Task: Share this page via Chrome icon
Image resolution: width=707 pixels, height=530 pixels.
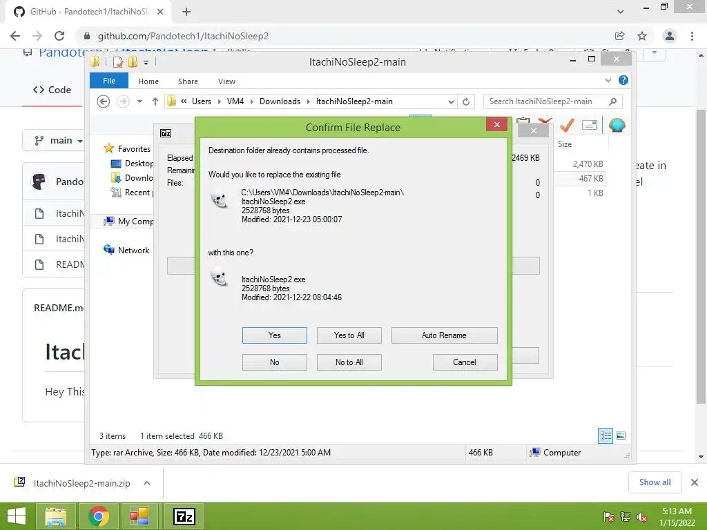Action: [x=619, y=36]
